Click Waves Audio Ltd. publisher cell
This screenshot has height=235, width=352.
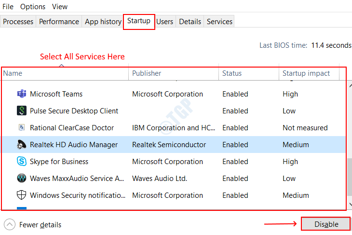[x=160, y=179]
